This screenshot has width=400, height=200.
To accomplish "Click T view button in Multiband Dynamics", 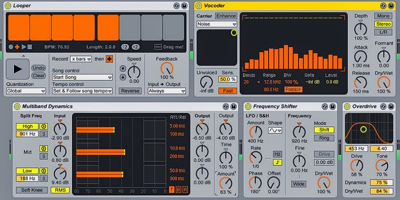I will [171, 189].
